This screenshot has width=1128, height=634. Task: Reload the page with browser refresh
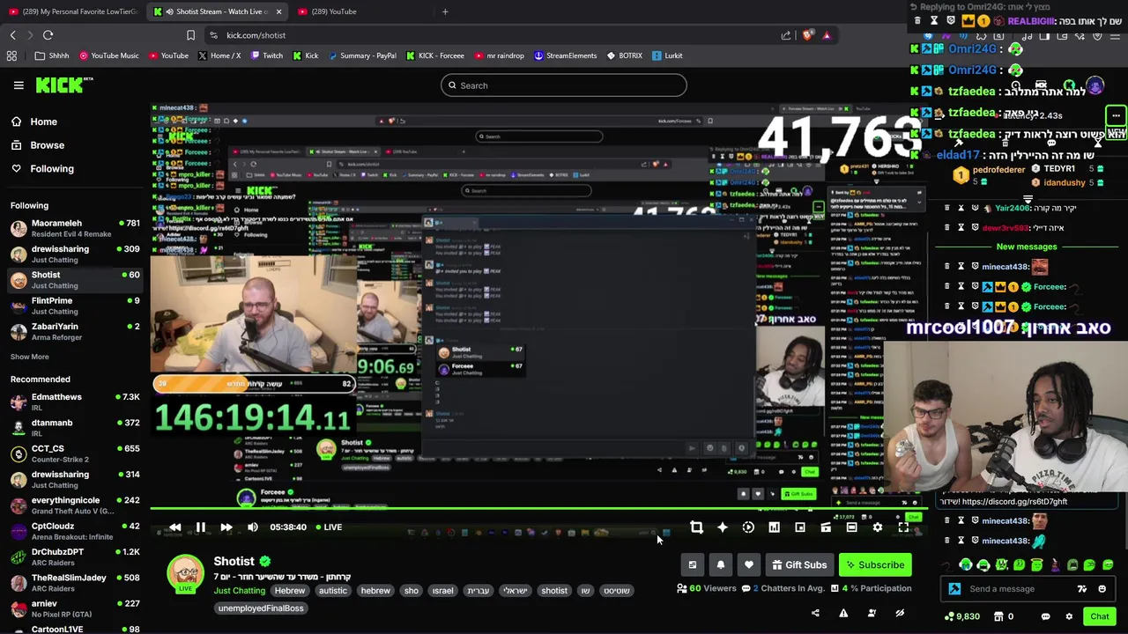[48, 35]
